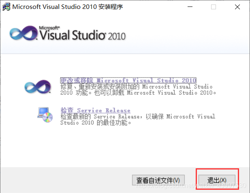Click the window title Microsoft Visual Studio 2010 安装程序

tap(68, 7)
